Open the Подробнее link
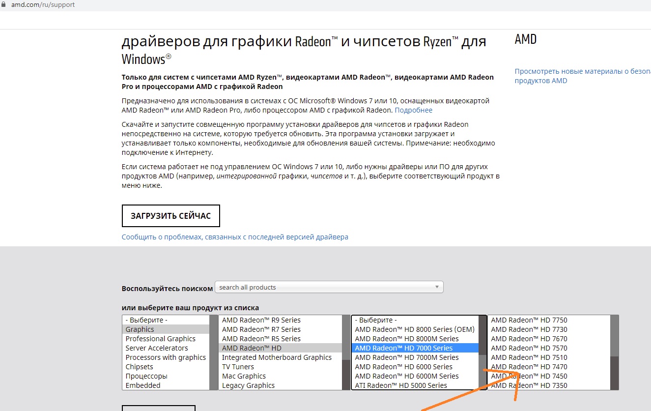 [414, 110]
